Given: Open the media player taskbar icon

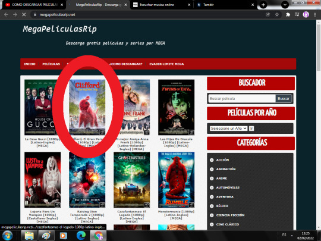Looking at the screenshot, I should 63,236.
